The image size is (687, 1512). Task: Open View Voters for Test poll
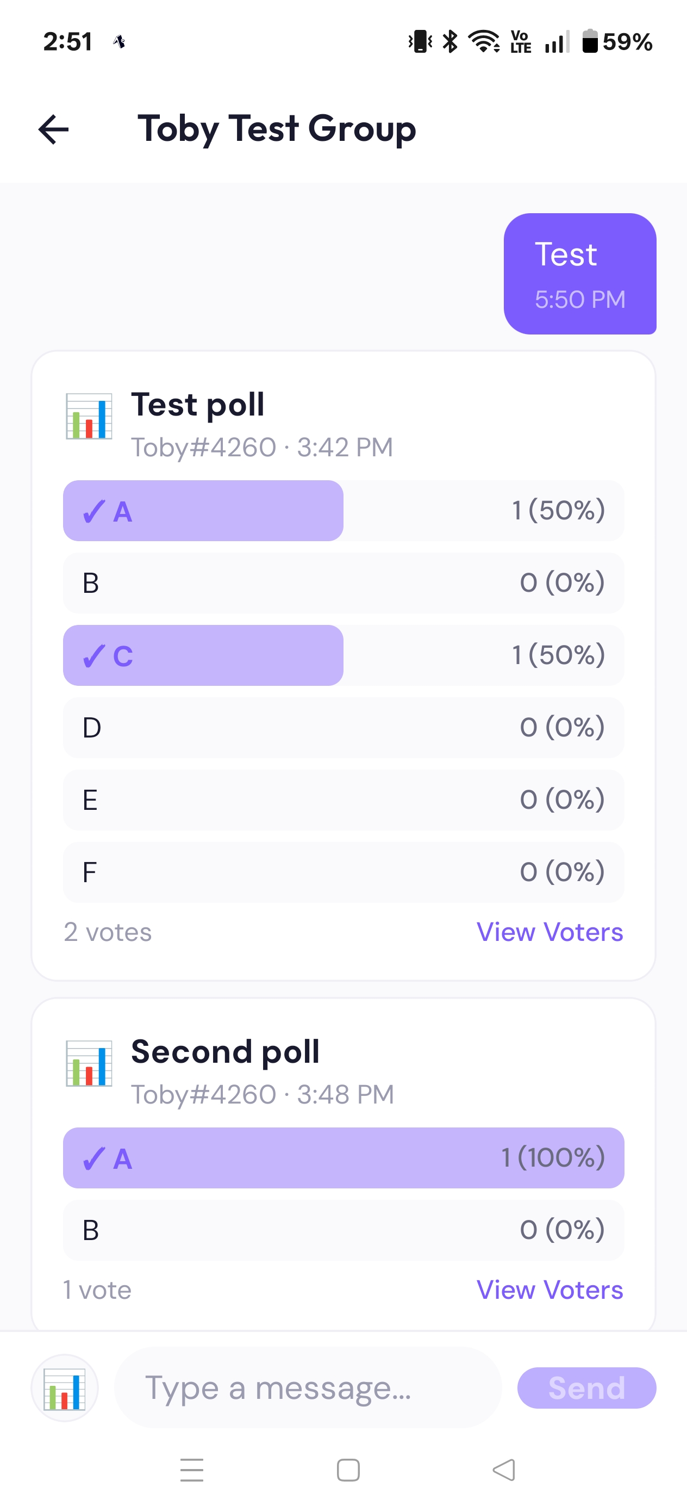[x=549, y=932]
